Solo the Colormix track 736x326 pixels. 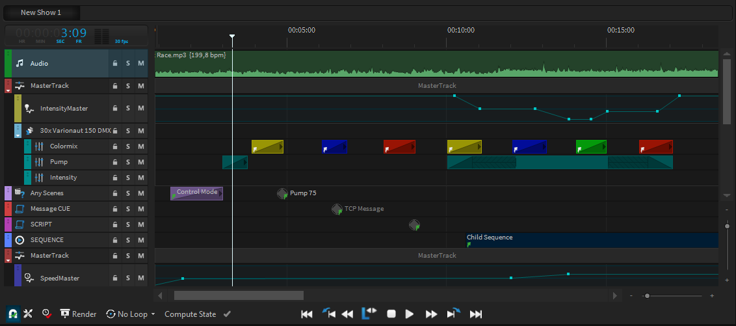(x=128, y=146)
